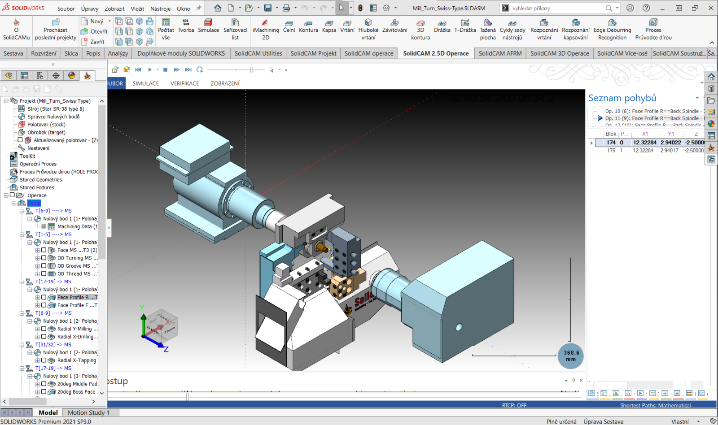
Task: Open Appearances color ball in task pane
Action: [711, 124]
